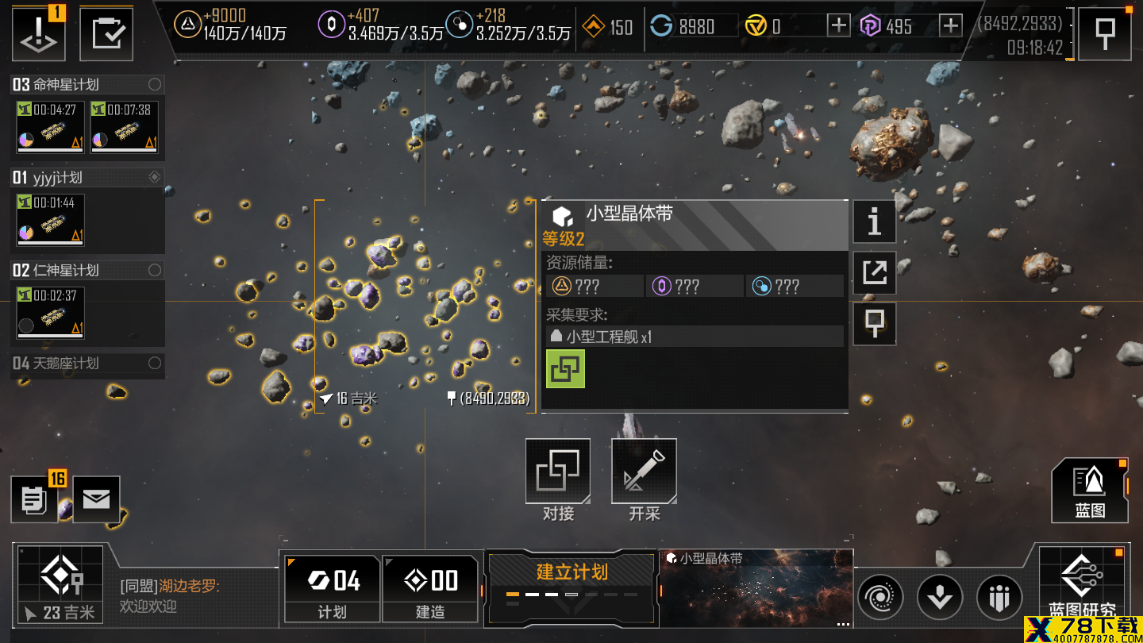Expand currency via plus next to 0
1143x643 pixels.
pos(839,25)
